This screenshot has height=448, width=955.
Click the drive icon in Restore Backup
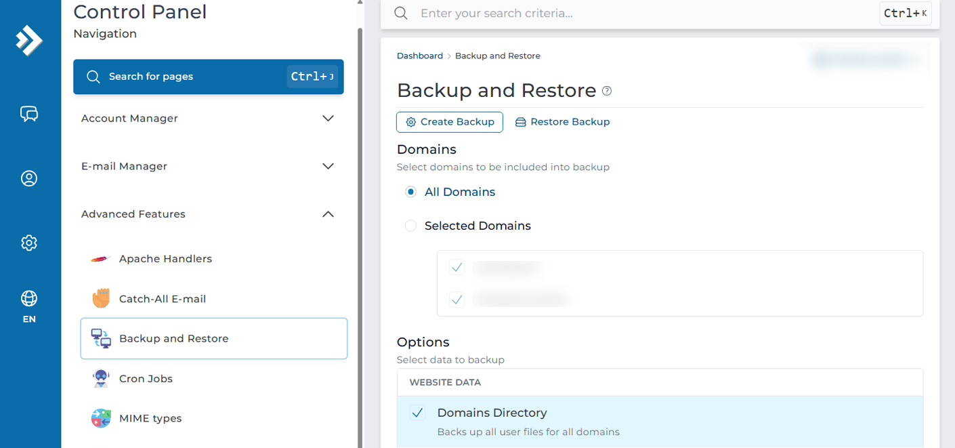coord(521,122)
